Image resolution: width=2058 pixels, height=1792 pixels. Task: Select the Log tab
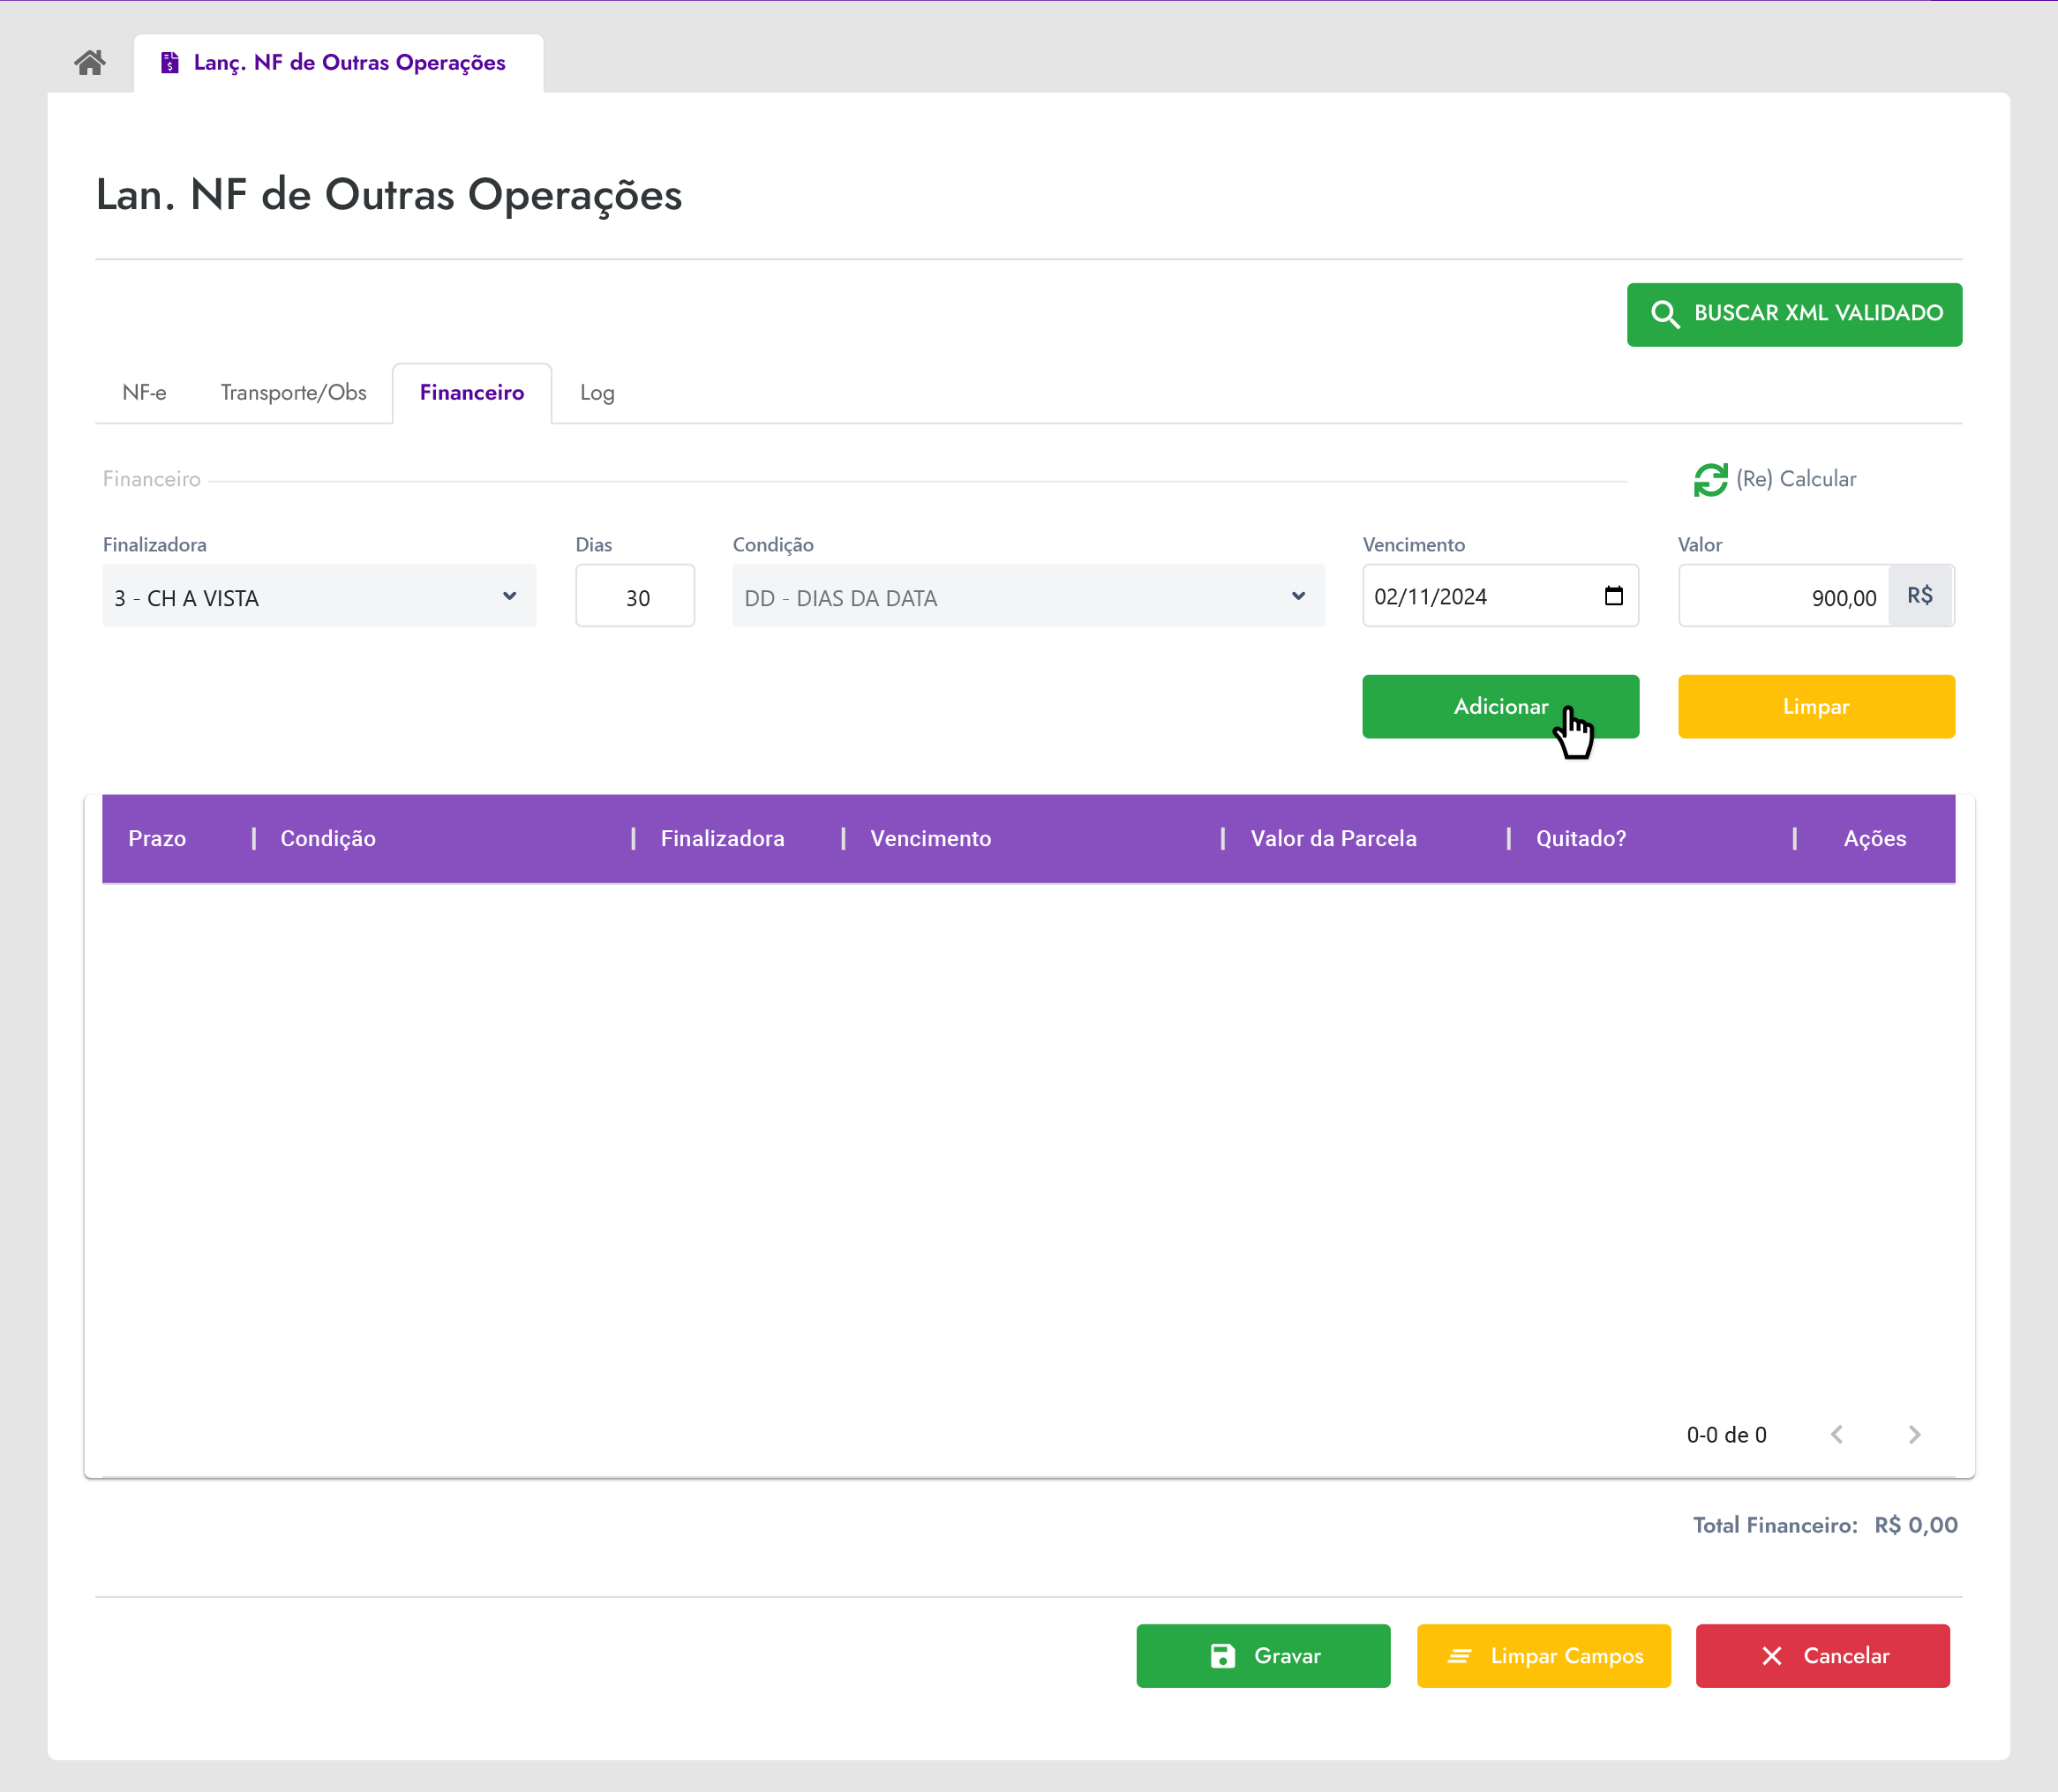[x=597, y=393]
